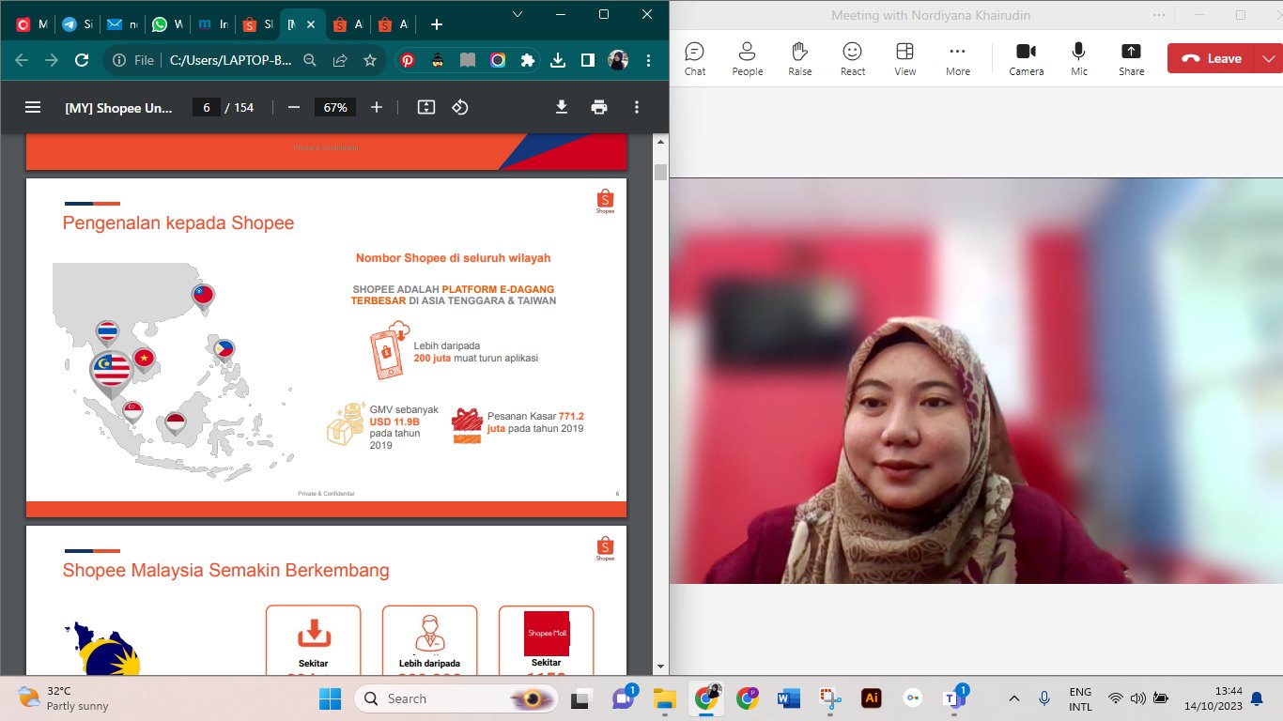
Task: Close the active [MY] Shopee PDF tab
Action: pos(311,24)
